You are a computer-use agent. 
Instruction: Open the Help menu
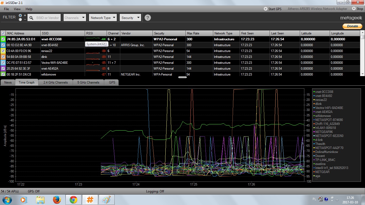pyautogui.click(x=29, y=9)
